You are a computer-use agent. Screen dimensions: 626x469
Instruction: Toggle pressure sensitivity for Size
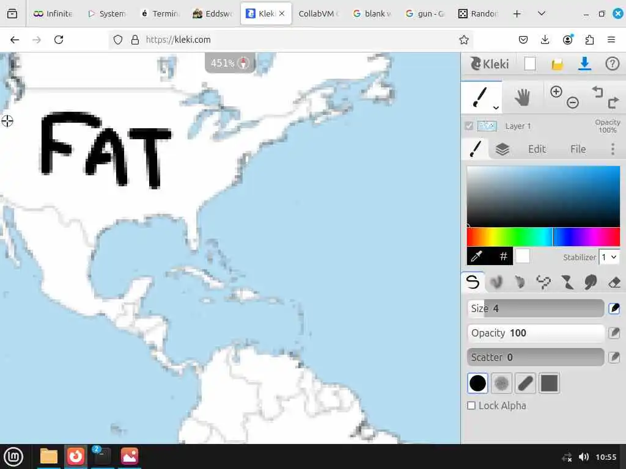pos(614,308)
